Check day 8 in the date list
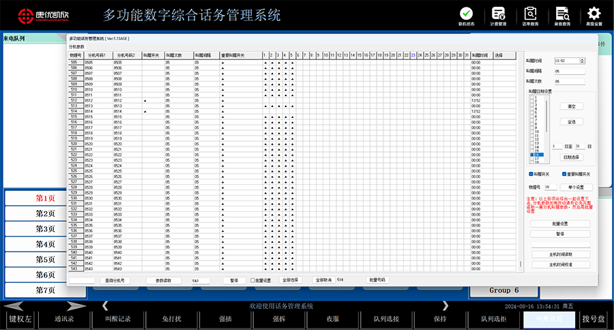 pyautogui.click(x=531, y=123)
